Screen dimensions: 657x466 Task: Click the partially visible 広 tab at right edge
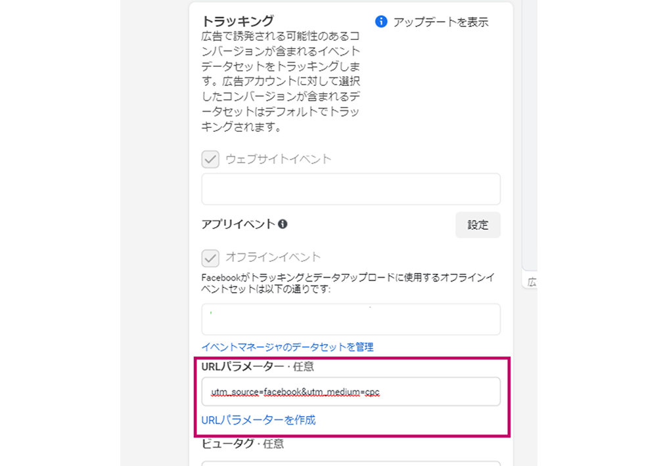pyautogui.click(x=532, y=282)
